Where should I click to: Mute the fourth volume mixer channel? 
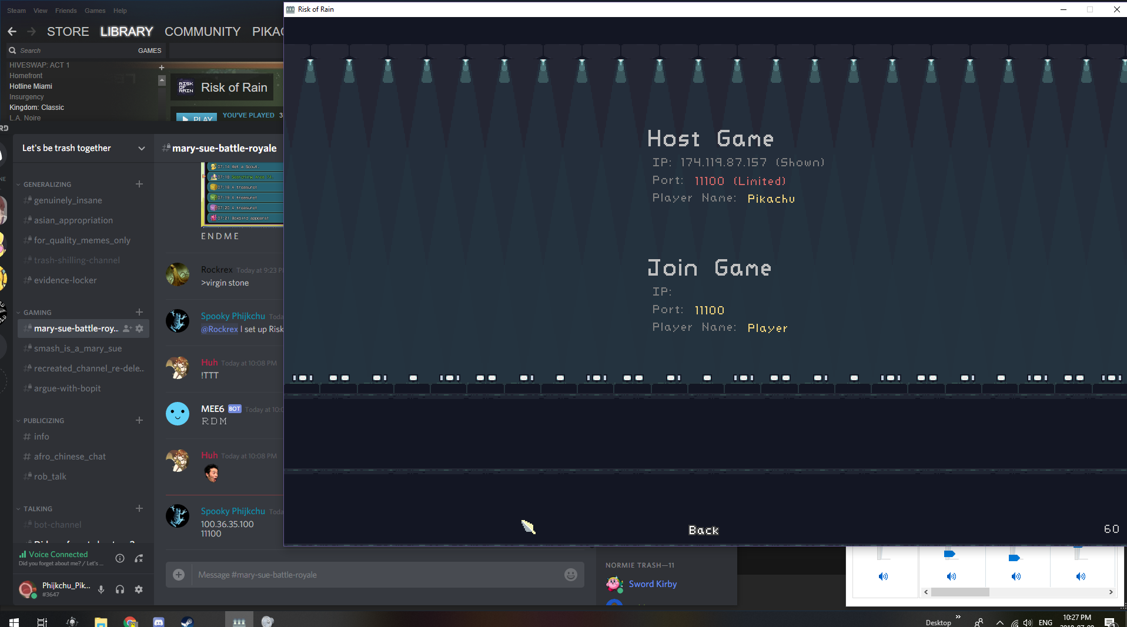tap(1081, 576)
